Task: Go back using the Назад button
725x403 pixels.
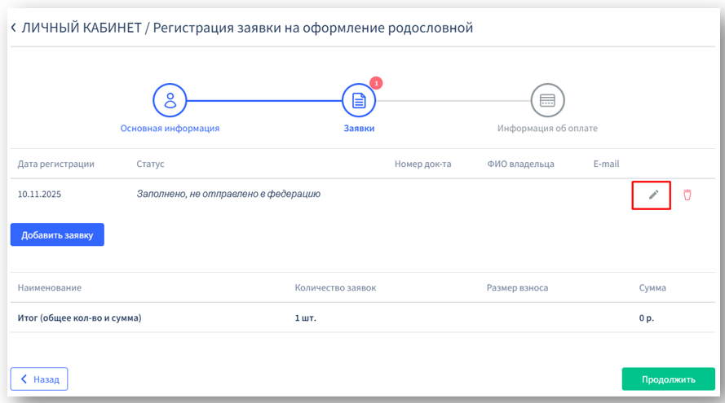Action: (39, 379)
